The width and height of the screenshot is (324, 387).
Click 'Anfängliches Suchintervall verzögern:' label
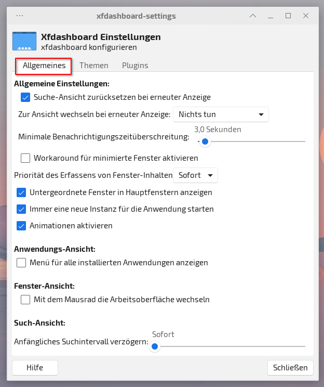pyautogui.click(x=81, y=342)
